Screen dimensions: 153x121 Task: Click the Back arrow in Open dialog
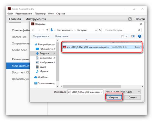pos(33,30)
